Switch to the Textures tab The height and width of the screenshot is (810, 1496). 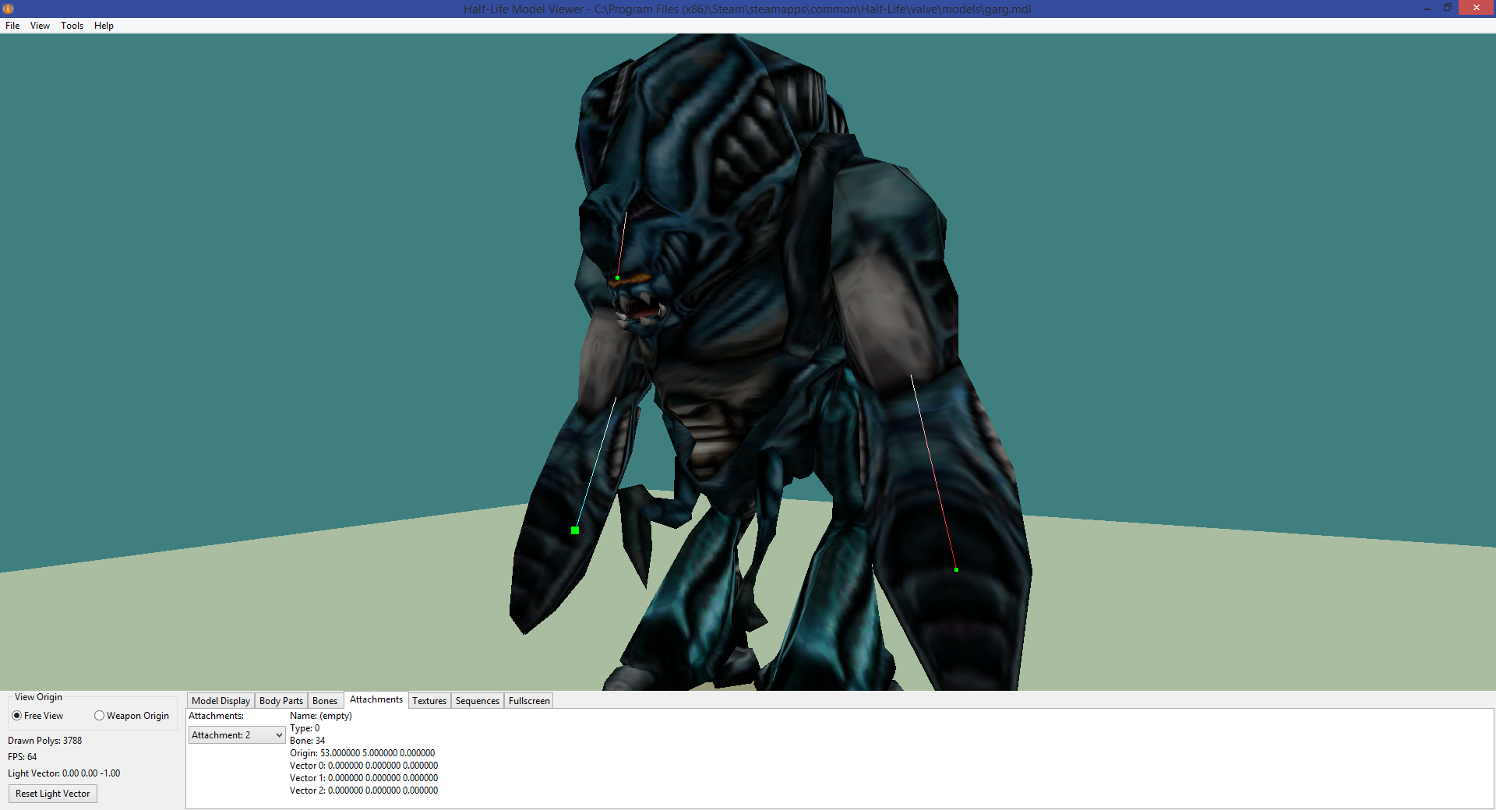(429, 701)
